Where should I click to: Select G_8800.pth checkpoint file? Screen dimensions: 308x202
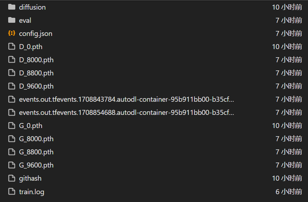click(36, 152)
